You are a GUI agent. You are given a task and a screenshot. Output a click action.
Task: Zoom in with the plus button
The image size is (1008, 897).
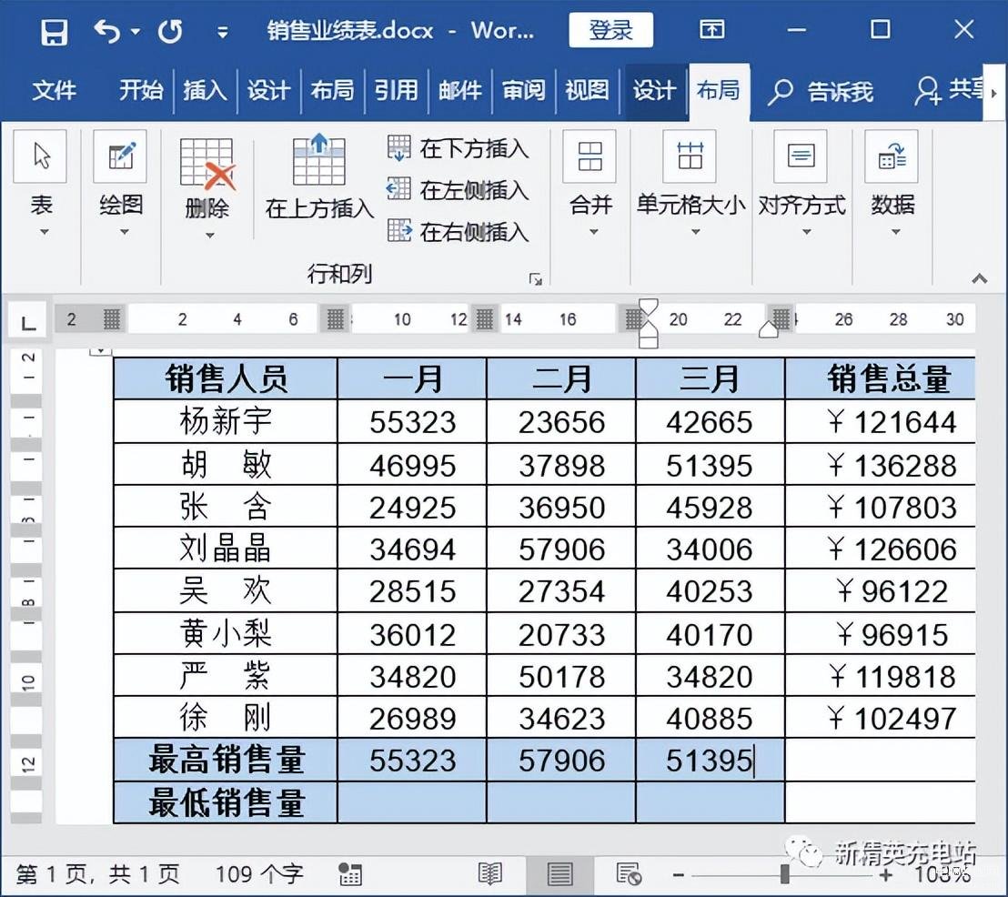(886, 874)
